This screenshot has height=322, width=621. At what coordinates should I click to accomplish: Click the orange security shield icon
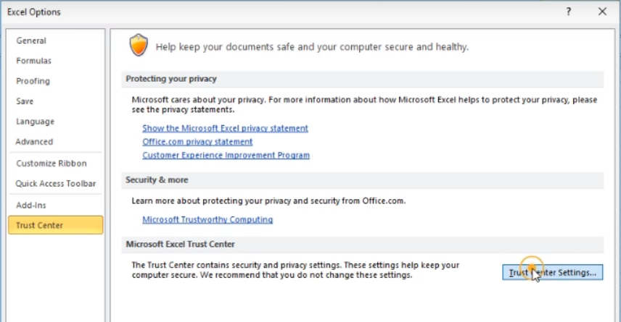pos(139,45)
